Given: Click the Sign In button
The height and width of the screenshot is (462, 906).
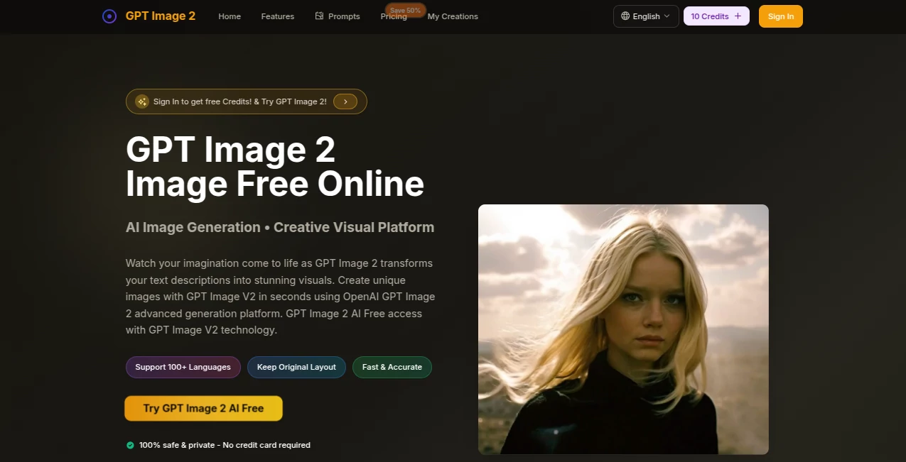Looking at the screenshot, I should pos(780,16).
